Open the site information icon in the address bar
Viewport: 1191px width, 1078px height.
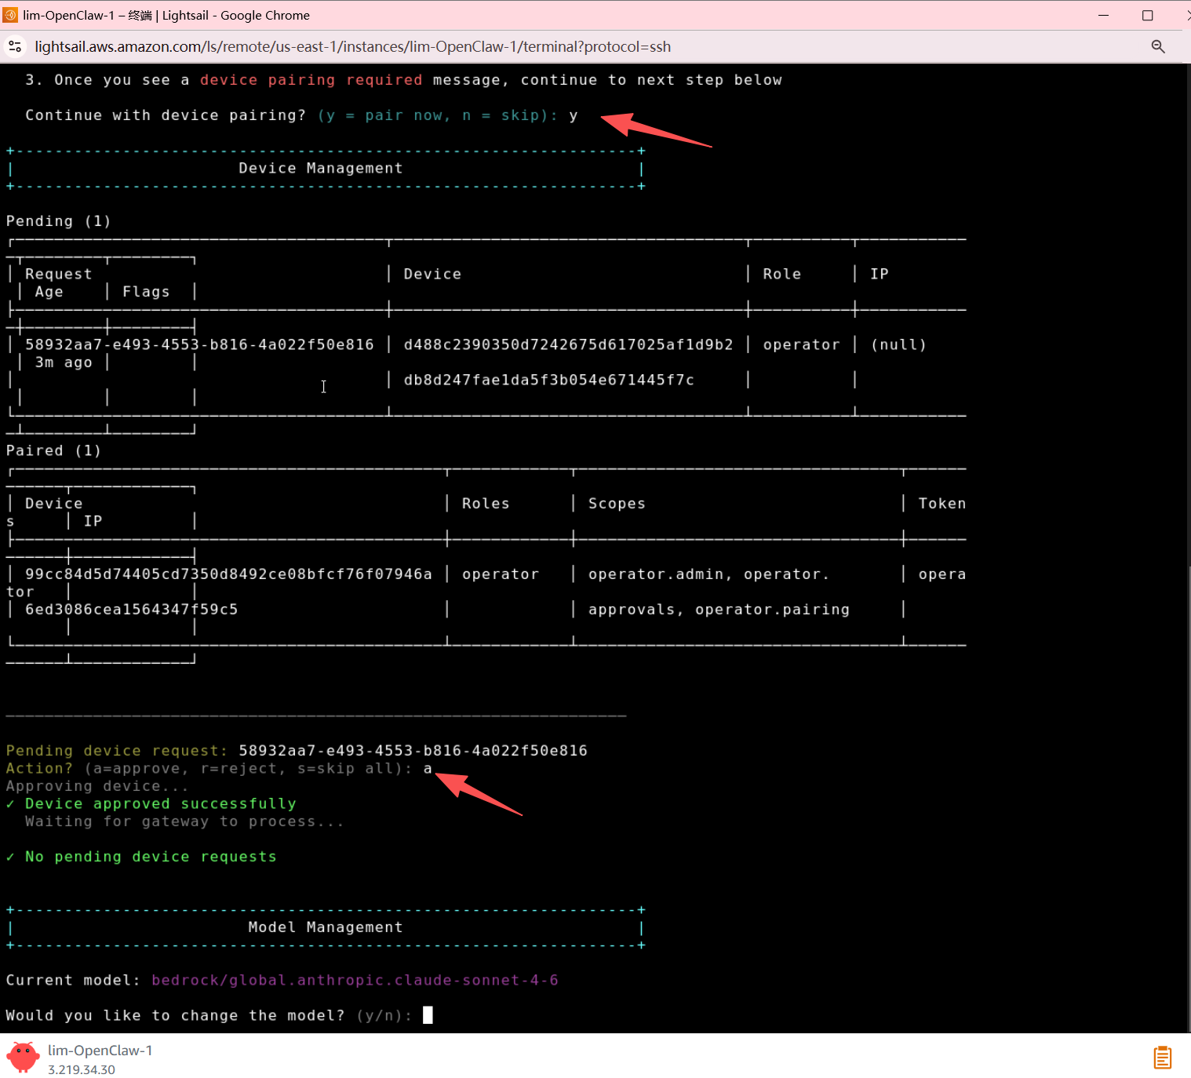14,46
